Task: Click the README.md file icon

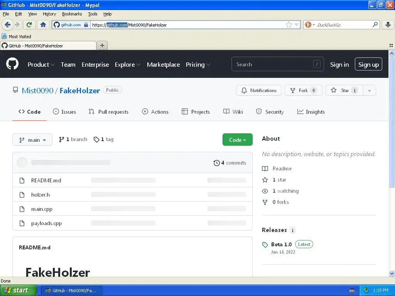Action: pyautogui.click(x=22, y=180)
